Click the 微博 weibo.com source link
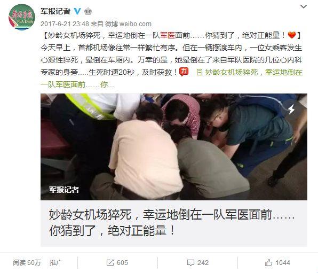Image resolution: width=318 pixels, height=273 pixels. click(128, 24)
